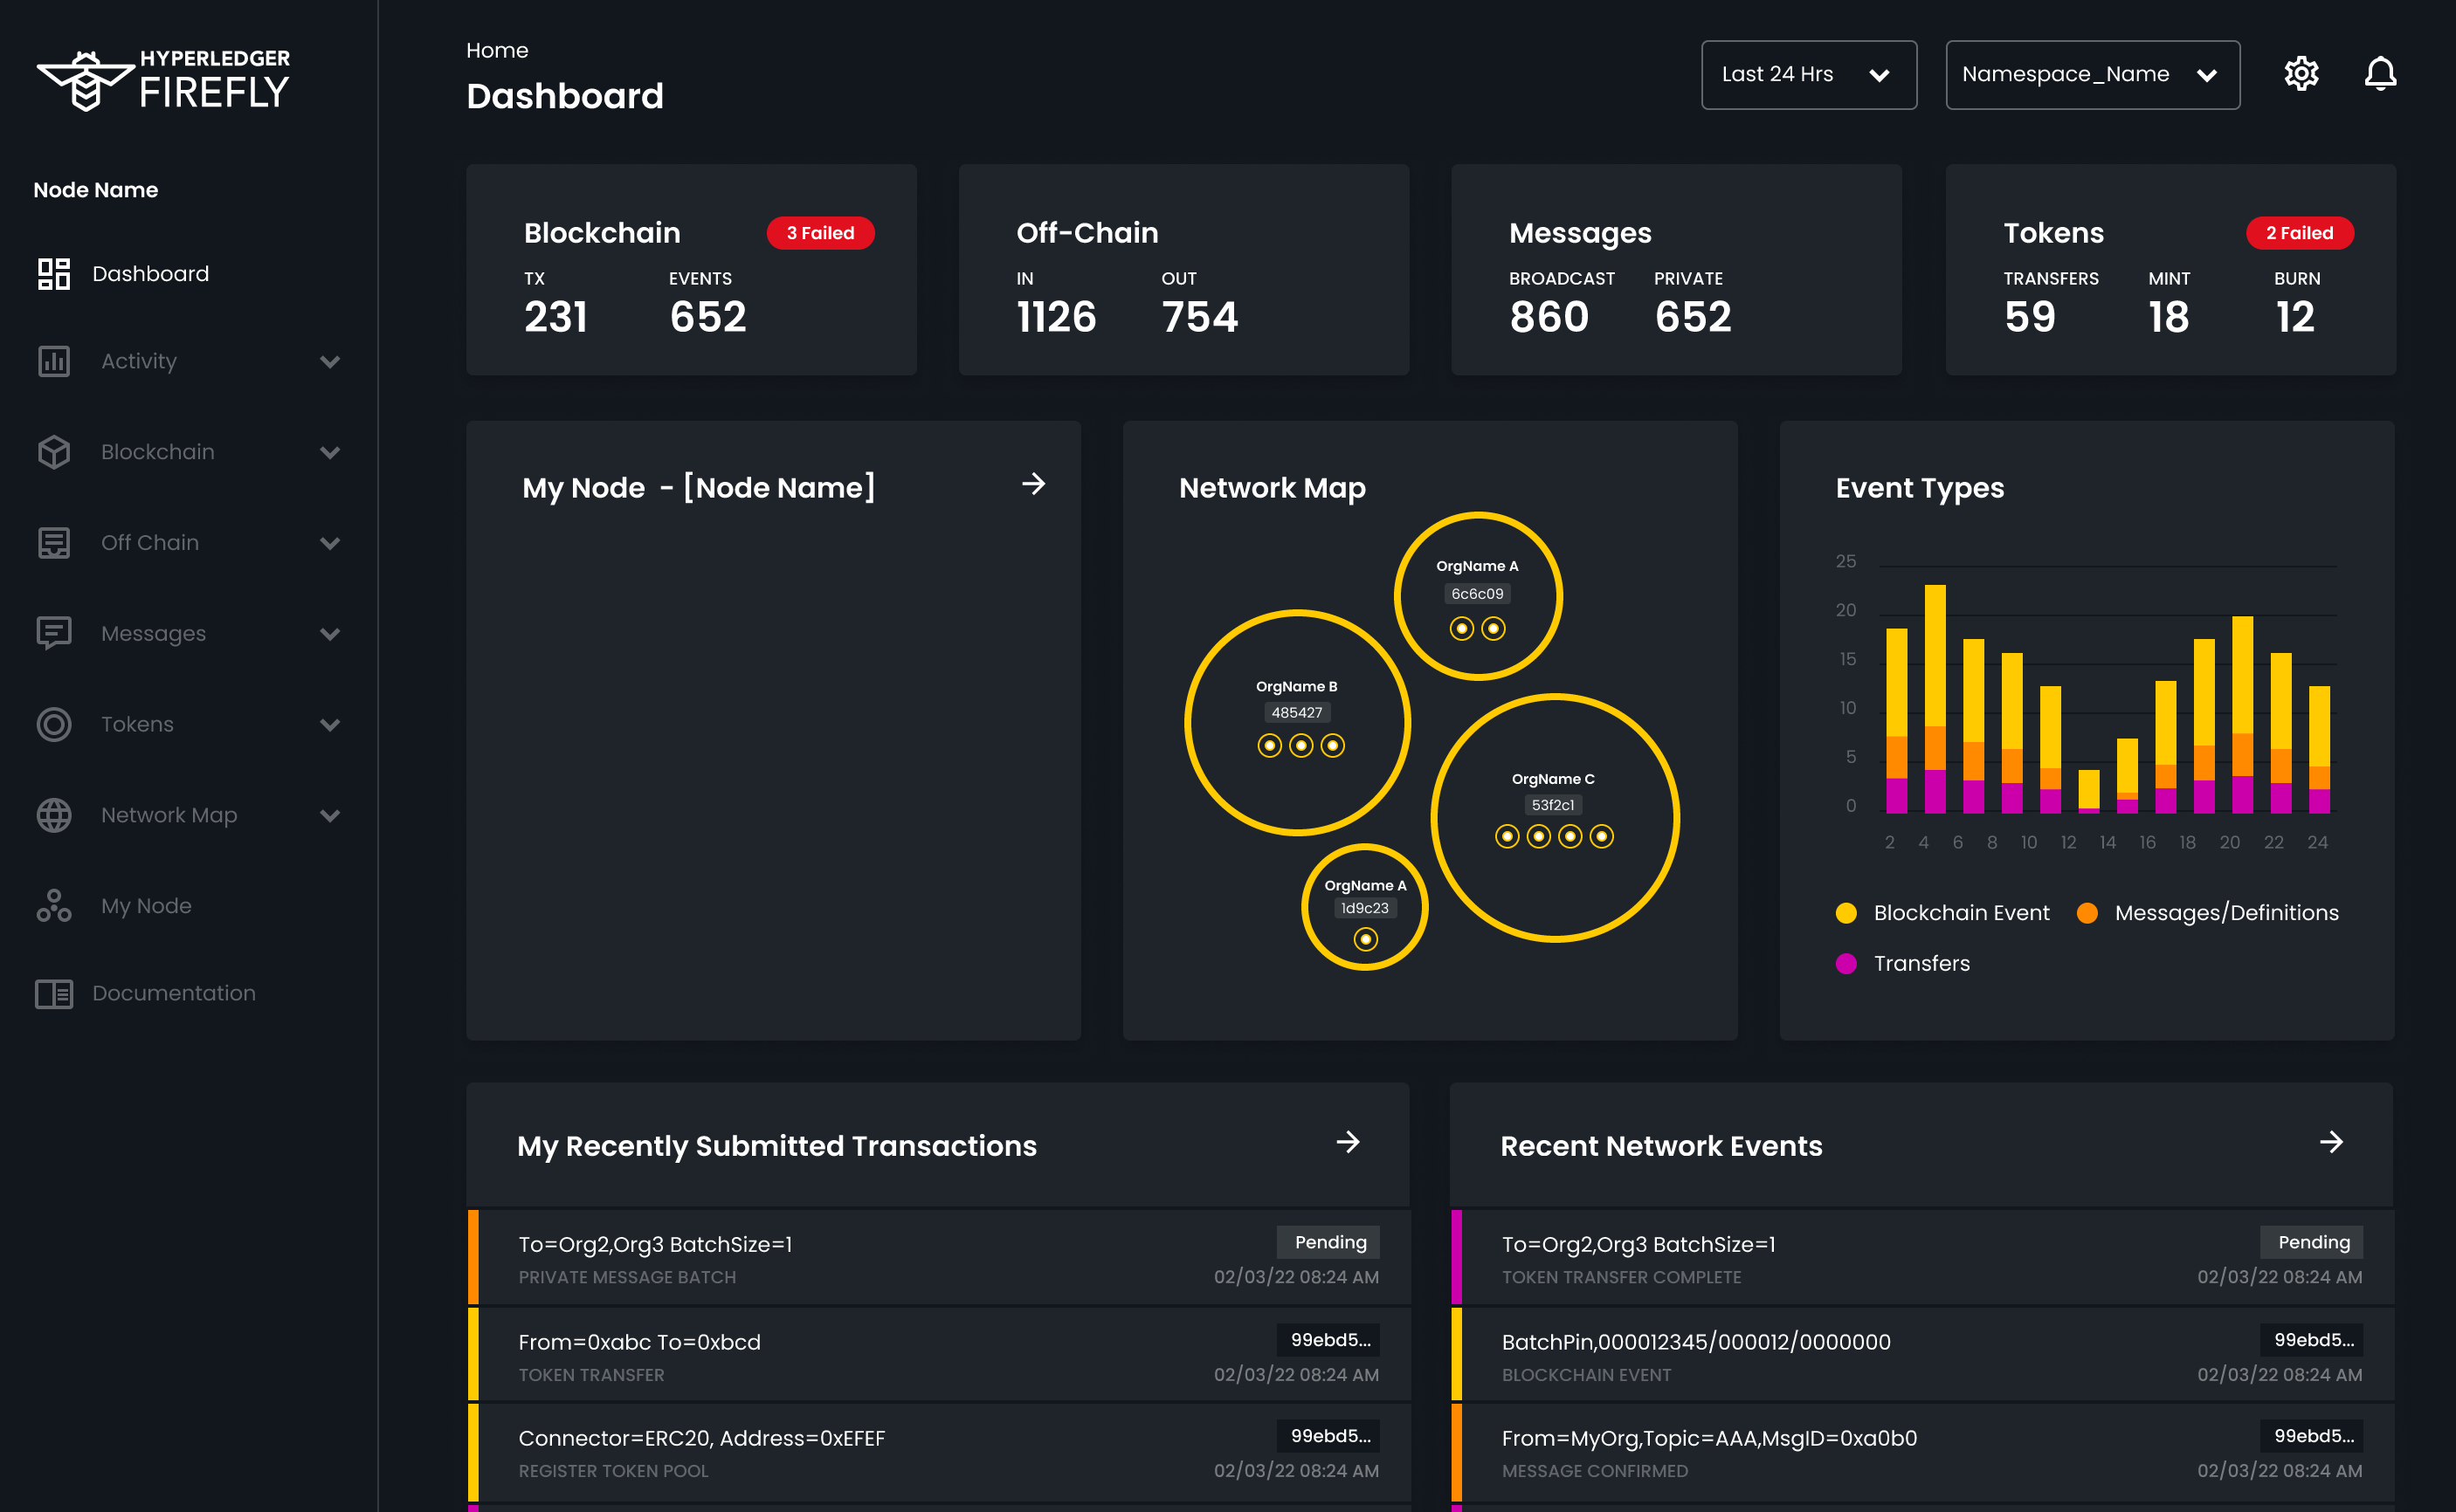
Task: Open the Last 24 Hrs time filter dropdown
Action: [1808, 75]
